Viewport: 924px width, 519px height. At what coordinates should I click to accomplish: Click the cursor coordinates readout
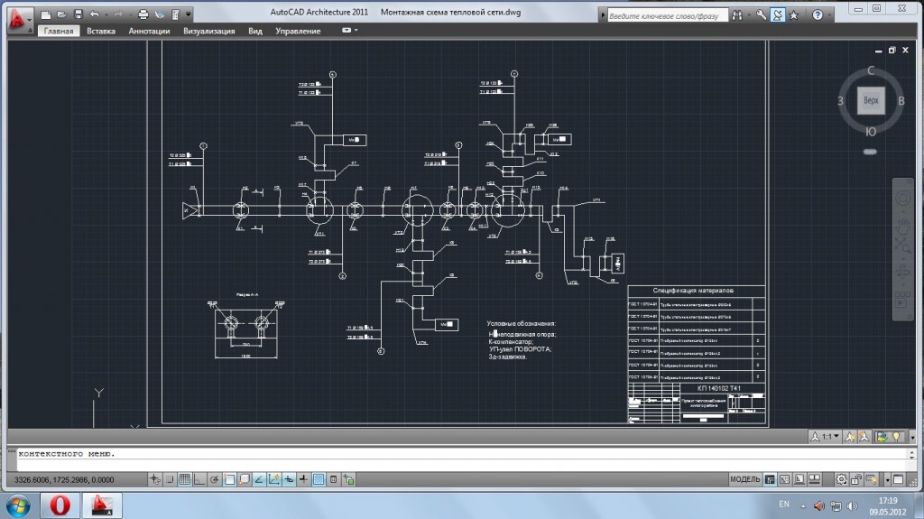click(64, 479)
